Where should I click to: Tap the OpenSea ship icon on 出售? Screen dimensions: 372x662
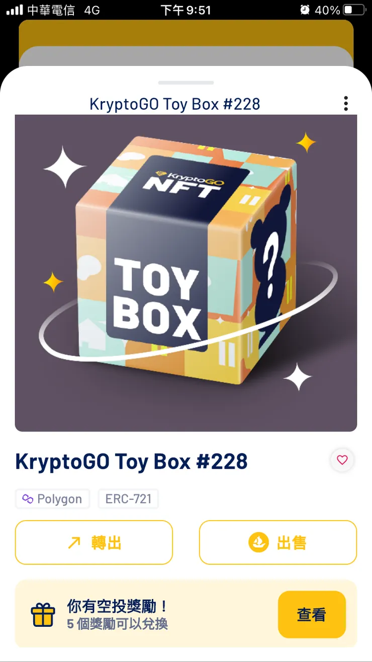[x=259, y=543]
